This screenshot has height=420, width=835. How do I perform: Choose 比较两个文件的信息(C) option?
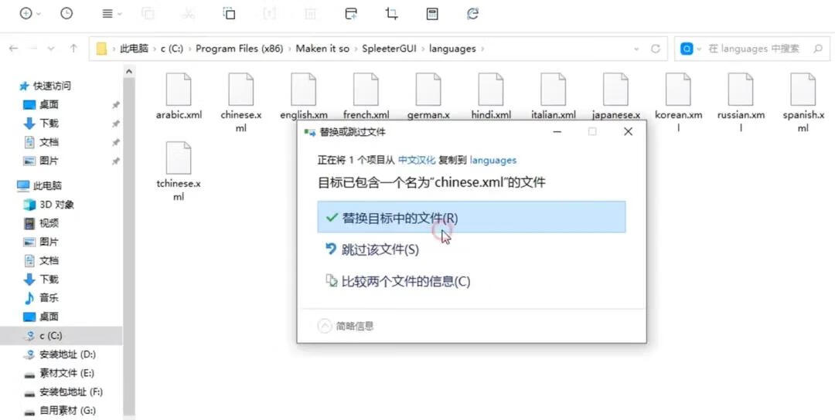coord(472,281)
